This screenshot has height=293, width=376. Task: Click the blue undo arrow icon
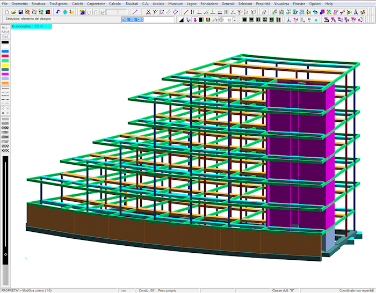pyautogui.click(x=58, y=12)
